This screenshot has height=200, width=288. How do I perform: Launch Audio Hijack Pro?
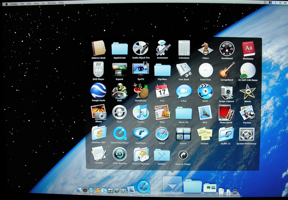[141, 48]
